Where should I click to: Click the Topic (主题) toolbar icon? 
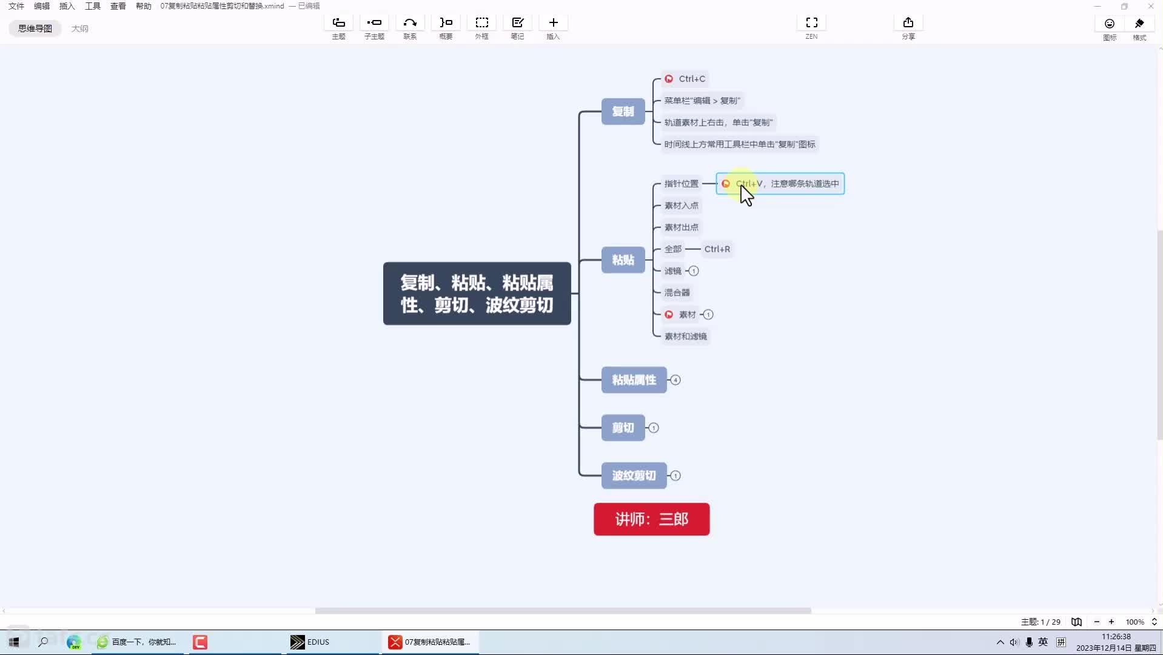[x=338, y=23]
